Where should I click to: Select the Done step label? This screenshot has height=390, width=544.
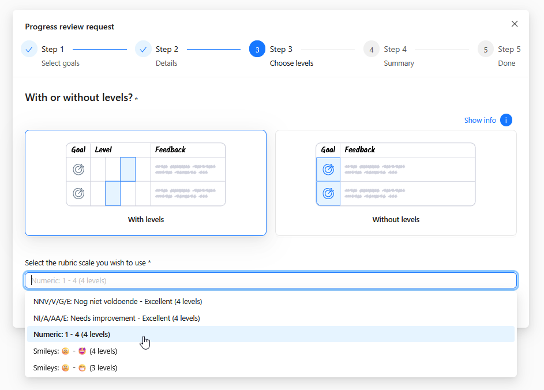tap(507, 63)
